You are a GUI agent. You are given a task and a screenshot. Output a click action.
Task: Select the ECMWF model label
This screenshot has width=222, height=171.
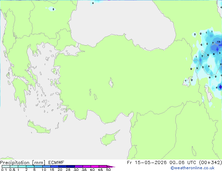(x=56, y=163)
